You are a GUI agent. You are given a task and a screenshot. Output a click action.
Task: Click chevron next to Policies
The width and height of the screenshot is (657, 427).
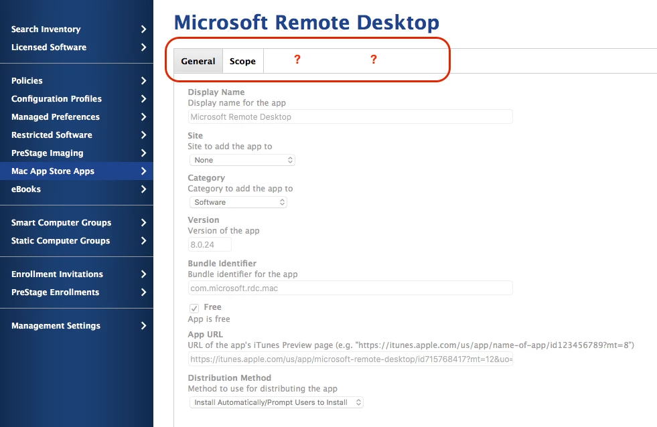pos(144,81)
